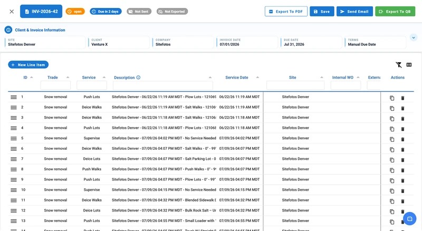Click the Internal WO filter input field
422x231 pixels.
click(x=346, y=85)
